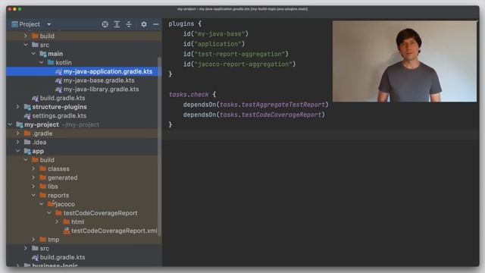
Task: Click the empty editor line below closing brace
Action: point(321,135)
